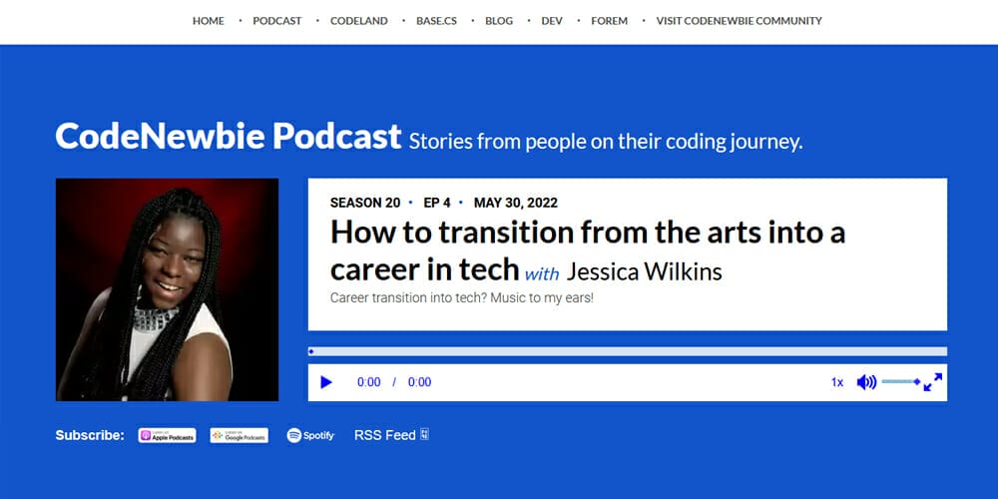Open the Apple Podcasts subscribe badge
The height and width of the screenshot is (499, 998).
[167, 435]
